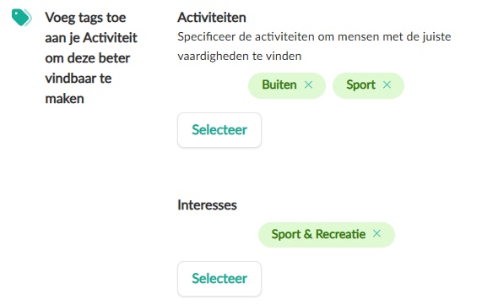Click the 'om deze beter' heading line
Screen dimensions: 482x305
coord(88,58)
